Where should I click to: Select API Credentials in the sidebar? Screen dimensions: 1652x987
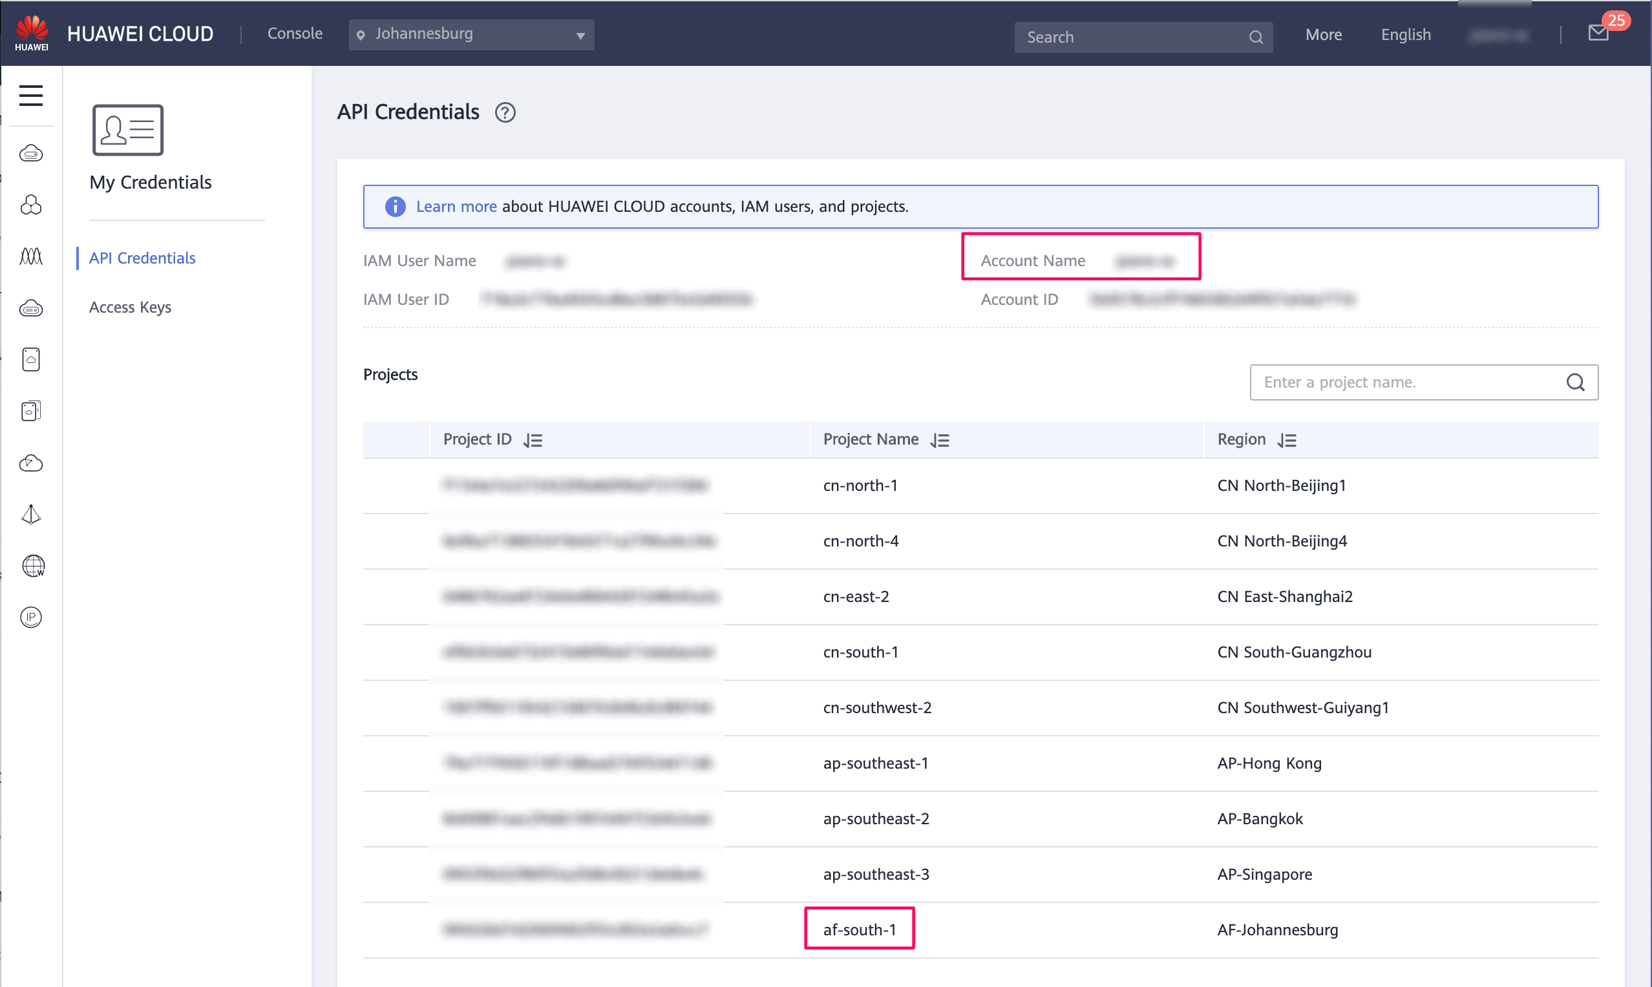(x=142, y=258)
